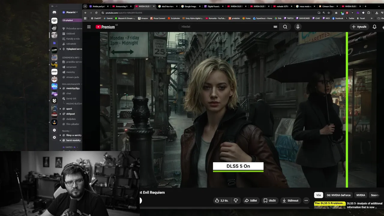This screenshot has width=384, height=216.
Task: Open the YouTube hamburger guide menu
Action: pyautogui.click(x=89, y=27)
